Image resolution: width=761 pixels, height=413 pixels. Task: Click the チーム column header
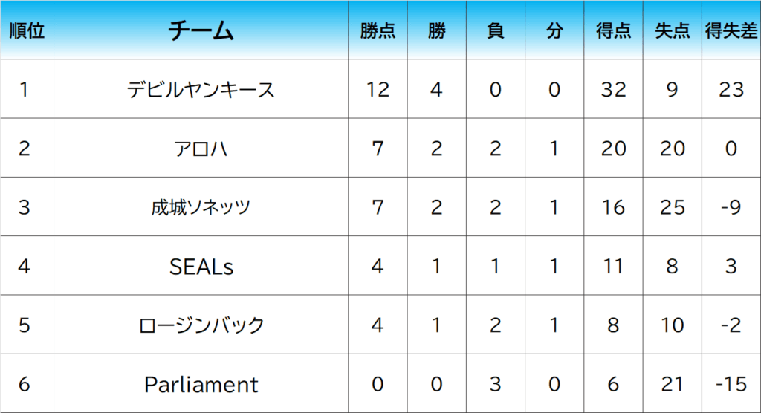[201, 31]
